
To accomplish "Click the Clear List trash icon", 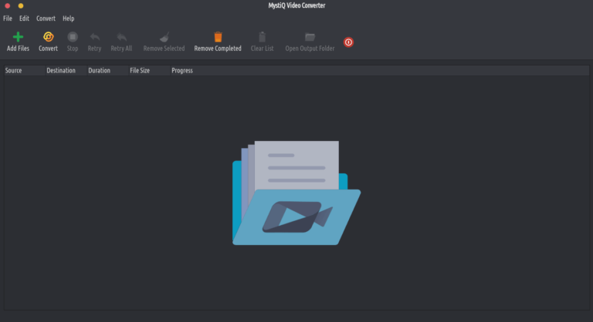I will [x=262, y=37].
